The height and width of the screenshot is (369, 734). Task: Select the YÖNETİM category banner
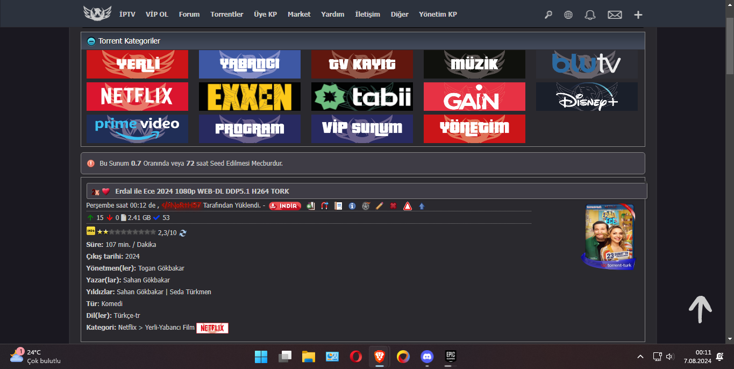click(x=475, y=129)
